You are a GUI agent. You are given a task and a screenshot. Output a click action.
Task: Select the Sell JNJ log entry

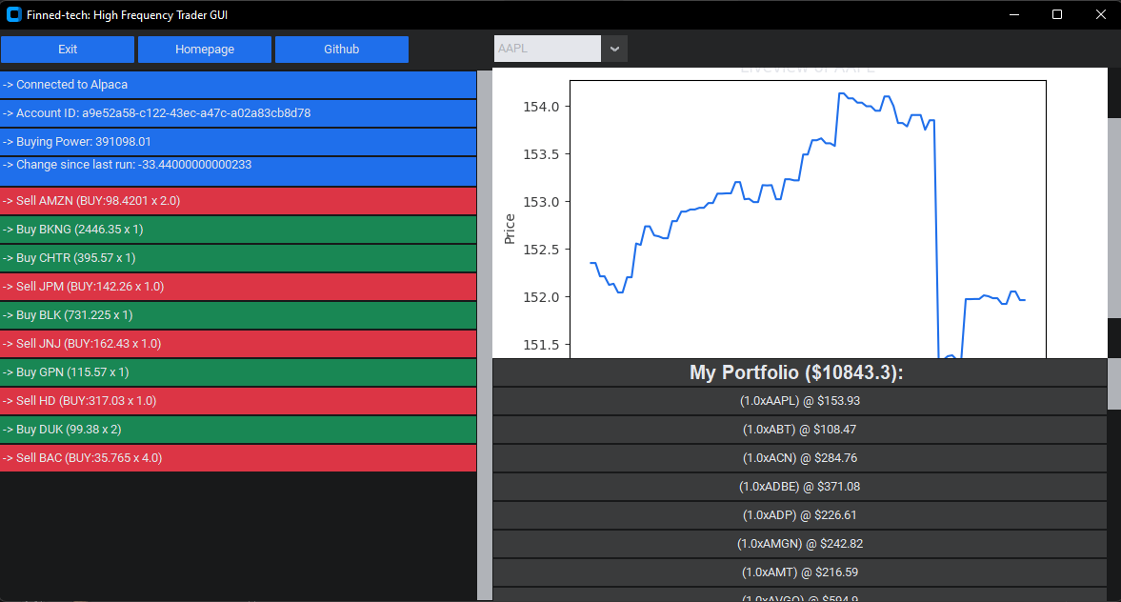[x=238, y=344]
